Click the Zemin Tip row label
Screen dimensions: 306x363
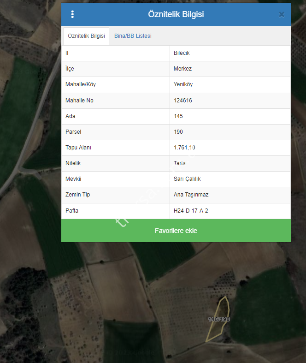78,195
